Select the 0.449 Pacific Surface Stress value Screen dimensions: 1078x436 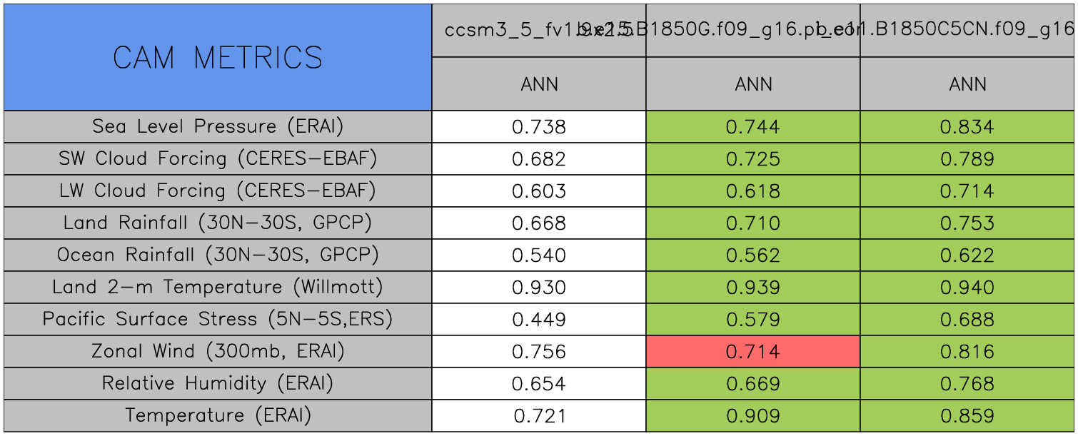(x=539, y=320)
